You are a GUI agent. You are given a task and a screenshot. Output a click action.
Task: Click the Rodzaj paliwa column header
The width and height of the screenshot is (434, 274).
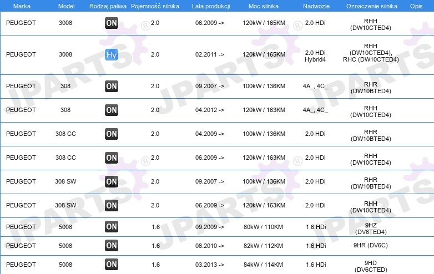(108, 6)
